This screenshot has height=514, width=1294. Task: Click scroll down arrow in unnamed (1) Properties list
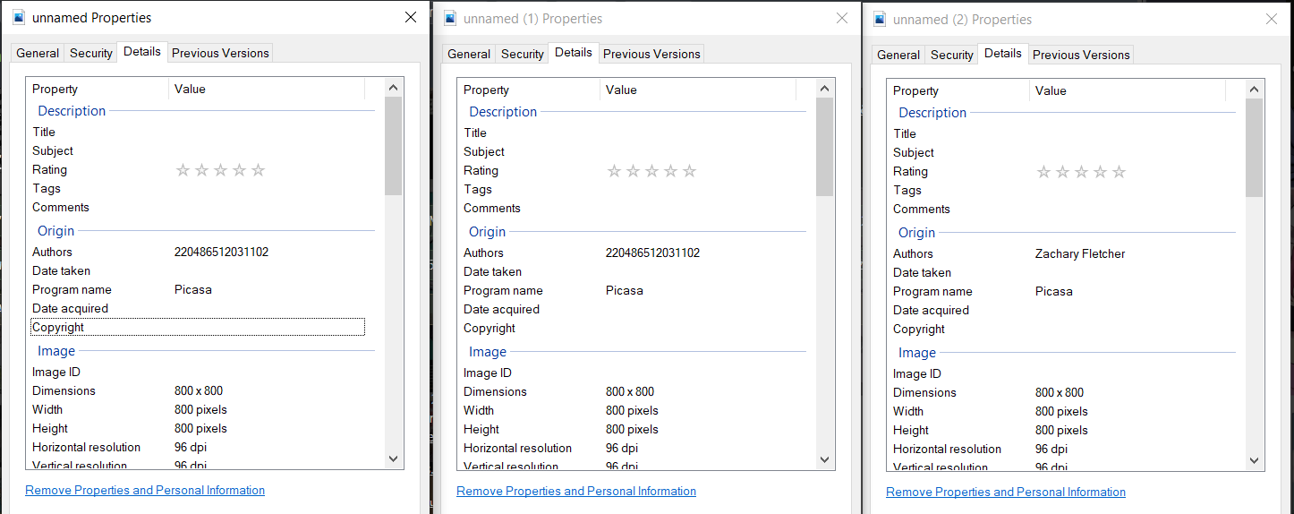coord(825,459)
